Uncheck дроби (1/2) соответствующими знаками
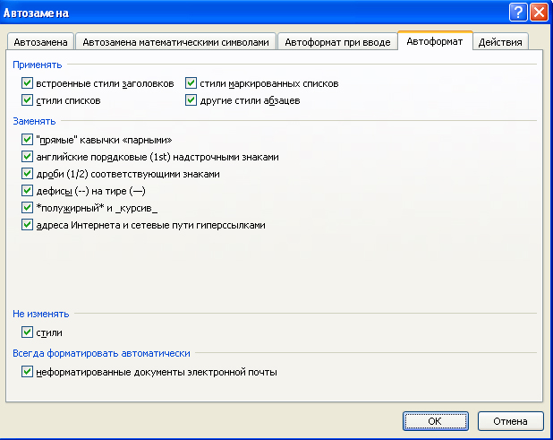 pos(26,174)
